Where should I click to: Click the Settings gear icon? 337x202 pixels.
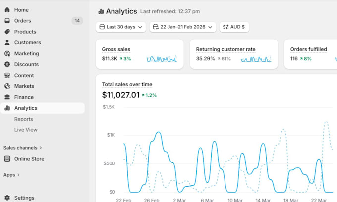point(7,198)
